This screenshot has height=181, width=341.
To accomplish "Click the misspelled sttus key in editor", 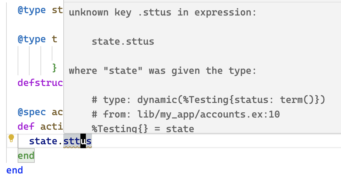I will [x=77, y=141].
